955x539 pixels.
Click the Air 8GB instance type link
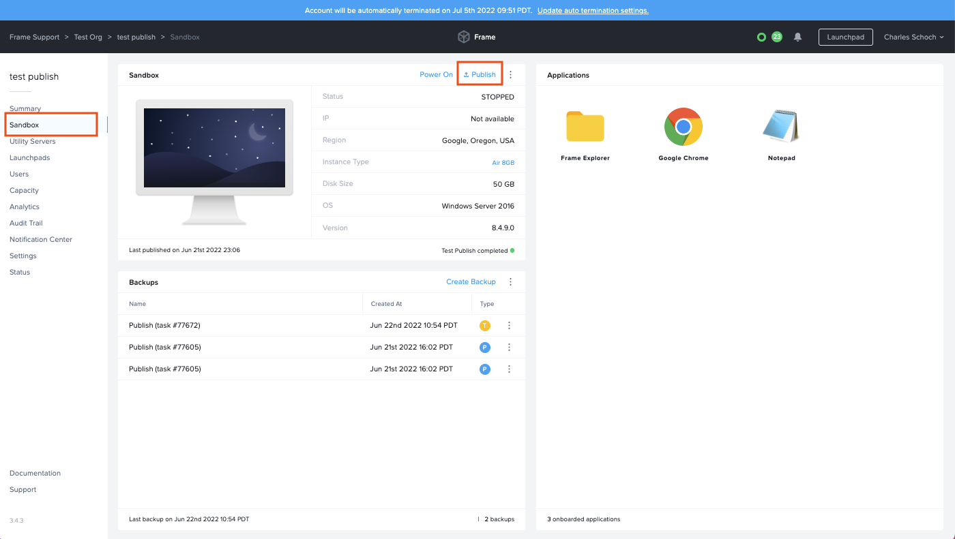point(503,161)
